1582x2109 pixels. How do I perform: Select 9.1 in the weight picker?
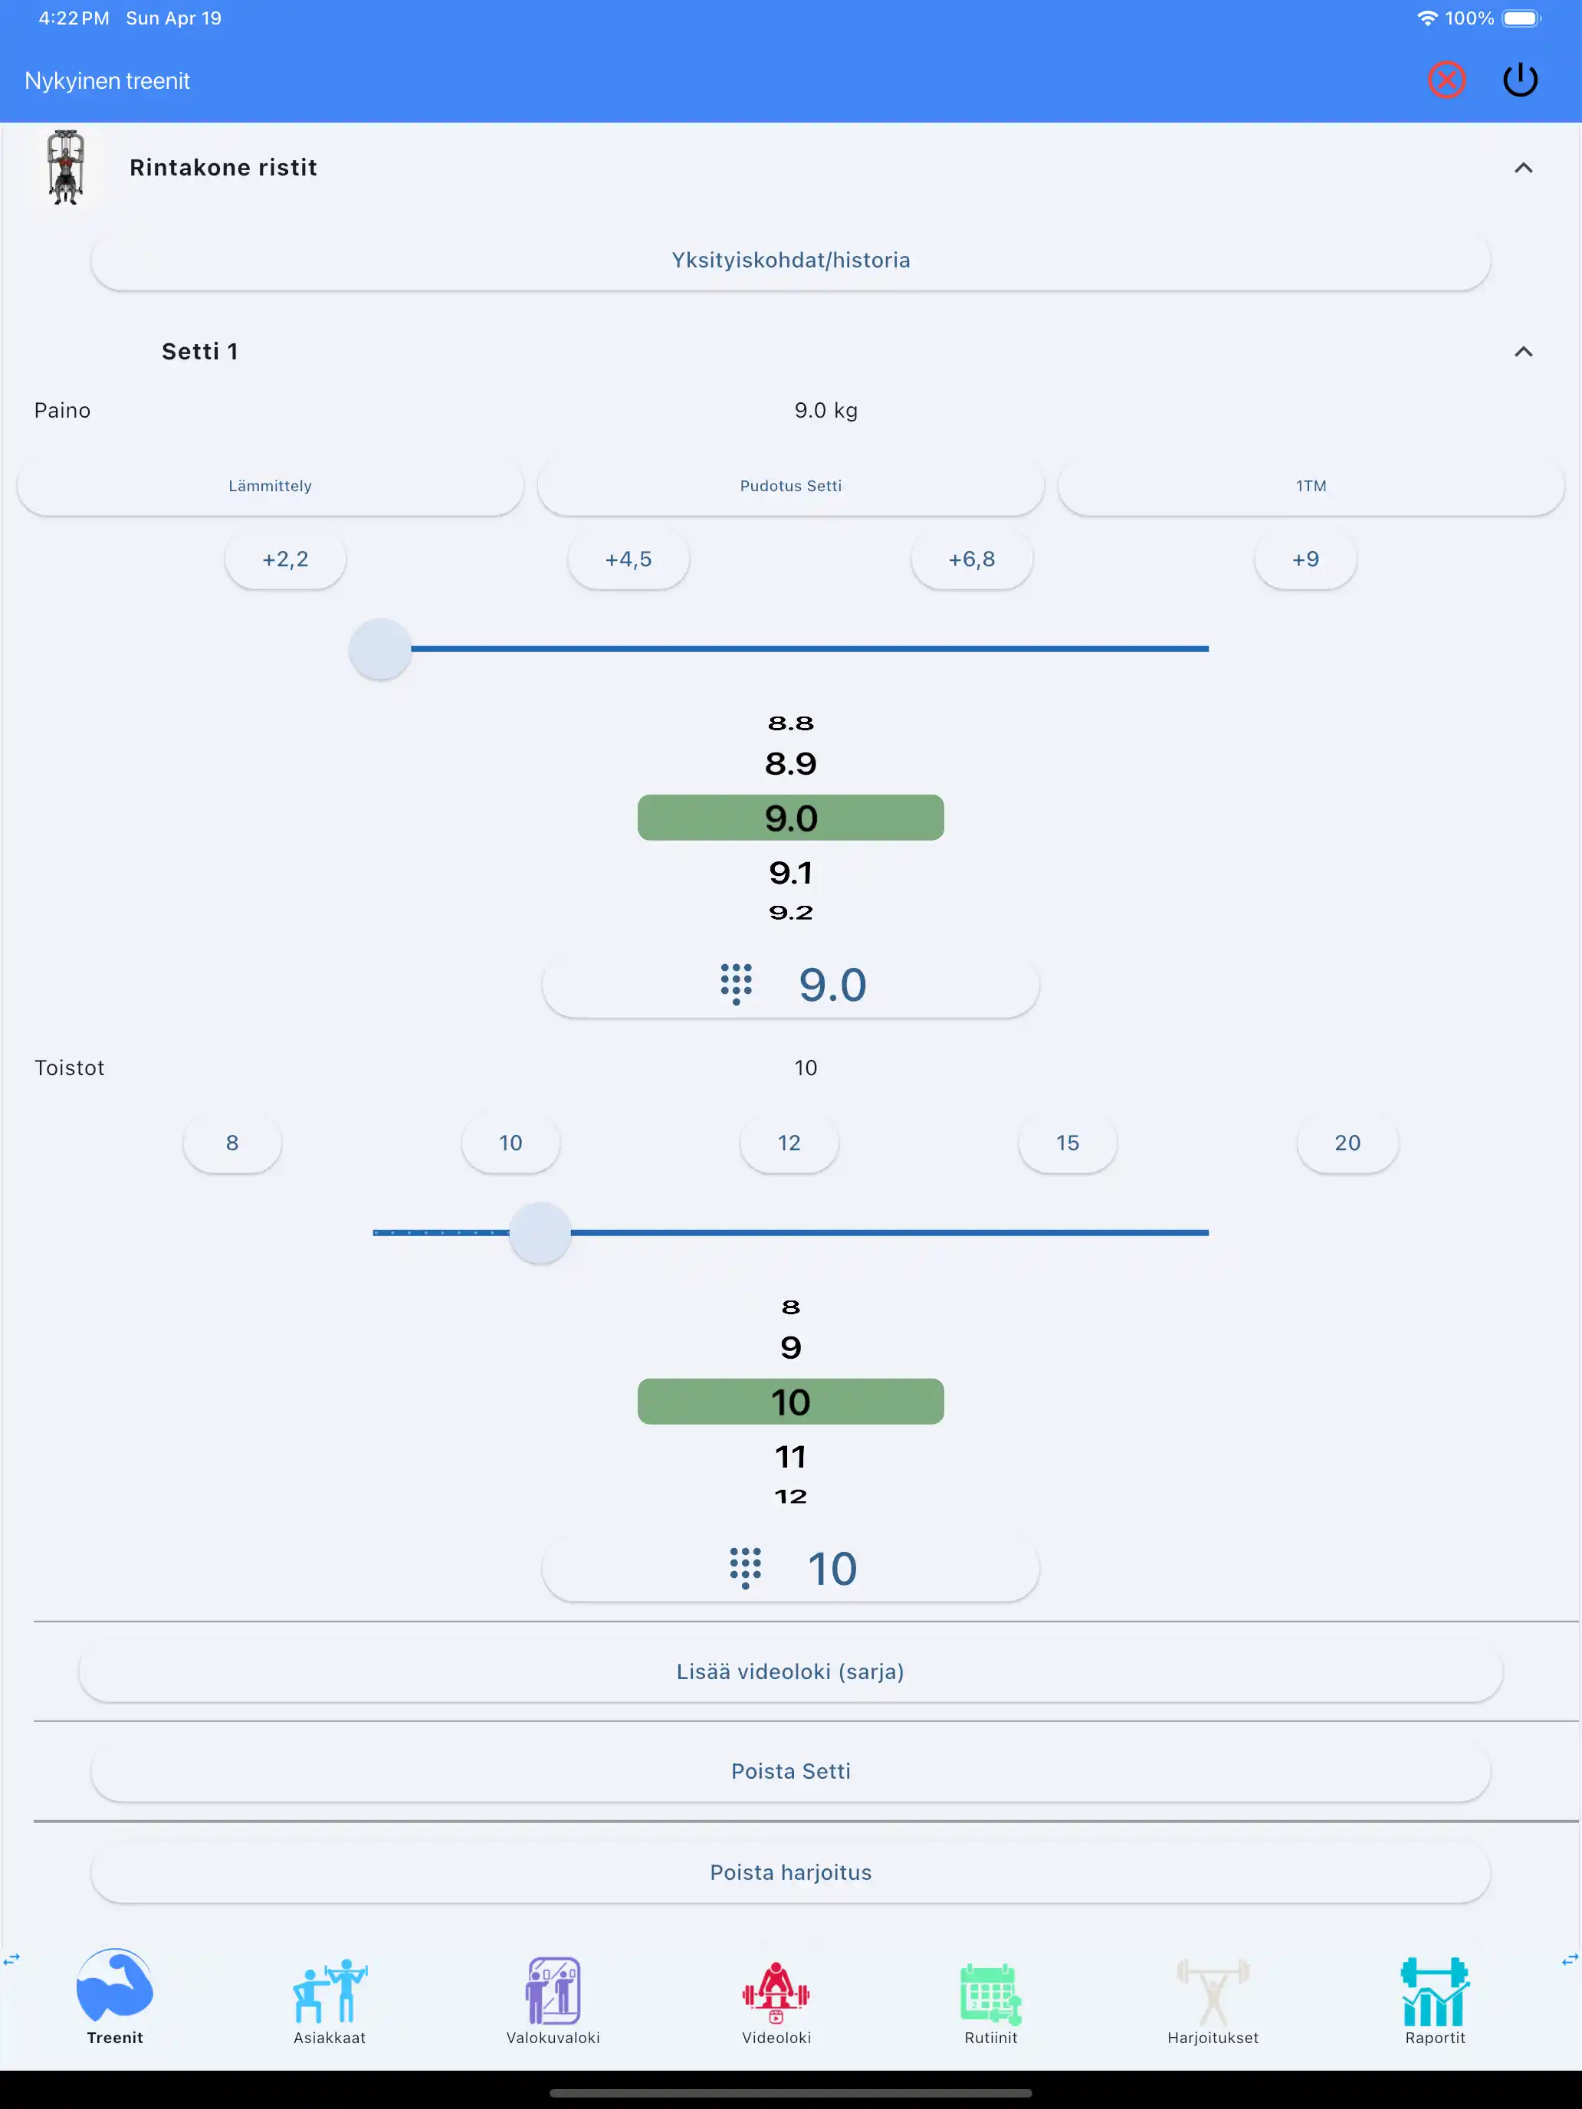pos(790,872)
